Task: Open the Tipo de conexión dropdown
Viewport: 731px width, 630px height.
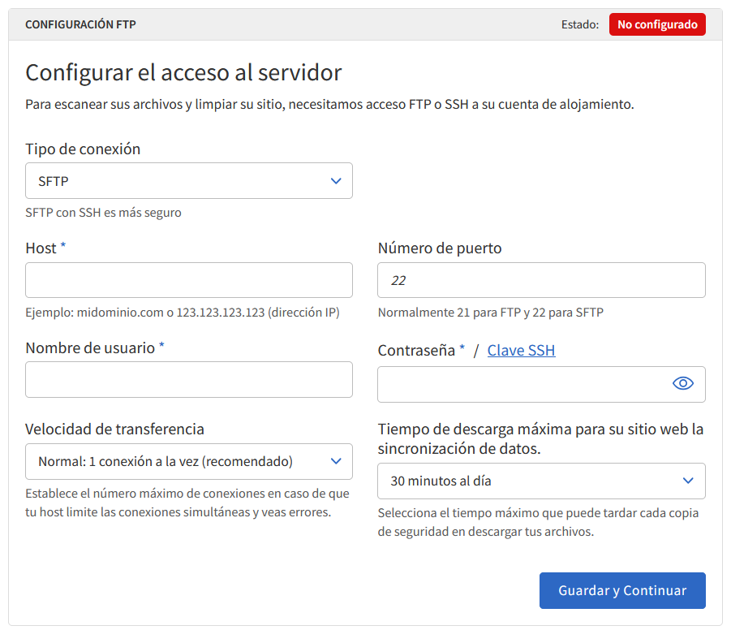Action: click(188, 181)
